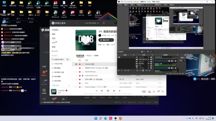The height and width of the screenshot is (121, 216).
Task: Add a new scene in OBS
Action: 119,70
